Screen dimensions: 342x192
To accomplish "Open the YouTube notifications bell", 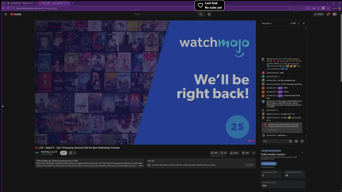I will [x=328, y=14].
